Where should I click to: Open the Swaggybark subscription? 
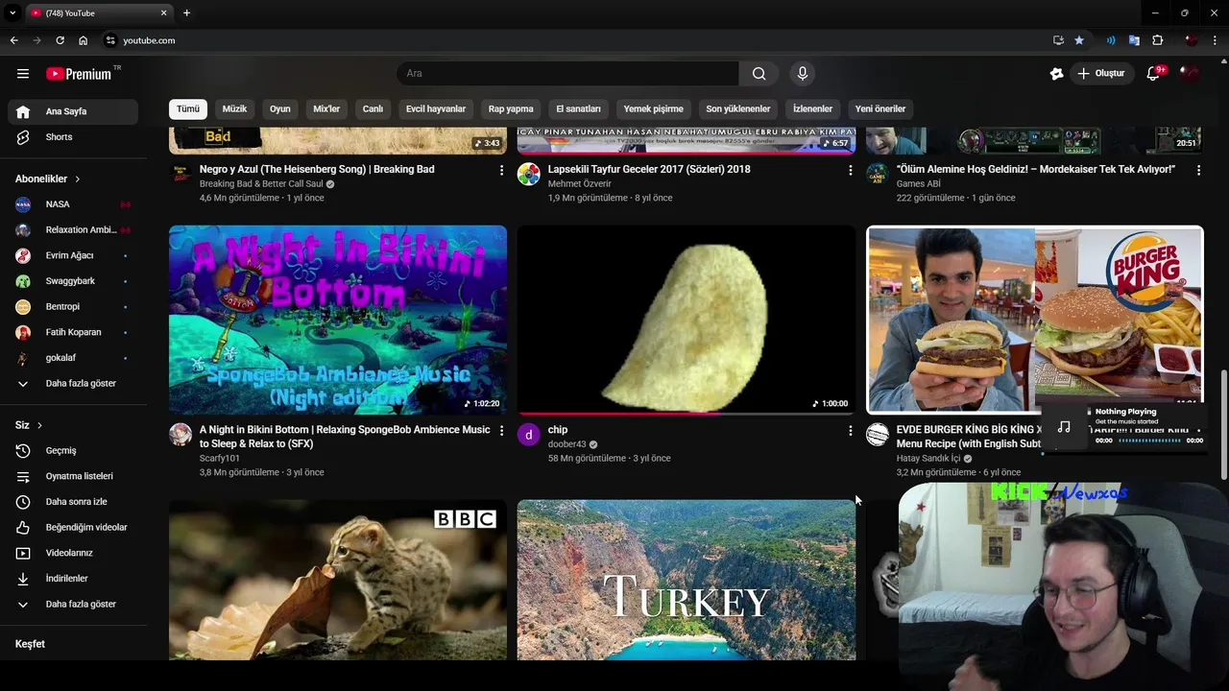pyautogui.click(x=73, y=281)
